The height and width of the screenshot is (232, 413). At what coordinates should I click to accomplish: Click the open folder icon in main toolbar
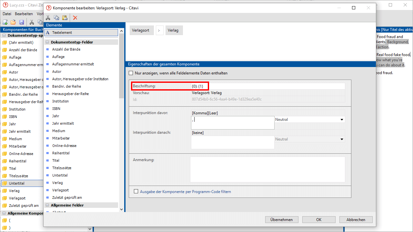click(13, 22)
